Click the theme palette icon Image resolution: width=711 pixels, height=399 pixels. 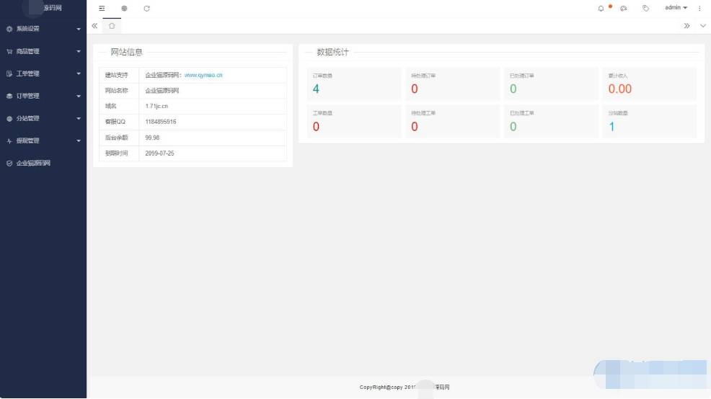[x=624, y=9]
